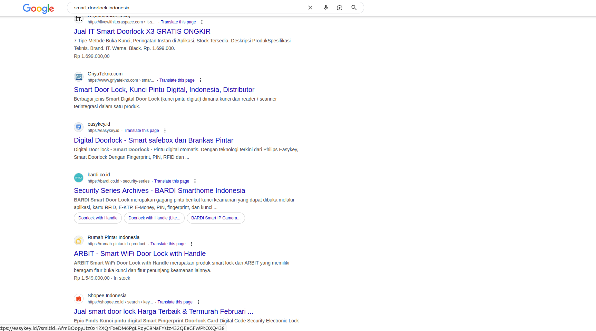The image size is (596, 331).
Task: Click the price 'Rp 1.699.000,00'
Action: coord(92,56)
